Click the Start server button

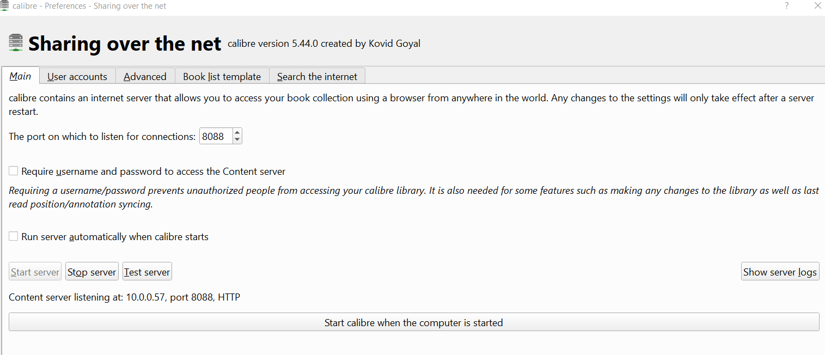click(35, 272)
